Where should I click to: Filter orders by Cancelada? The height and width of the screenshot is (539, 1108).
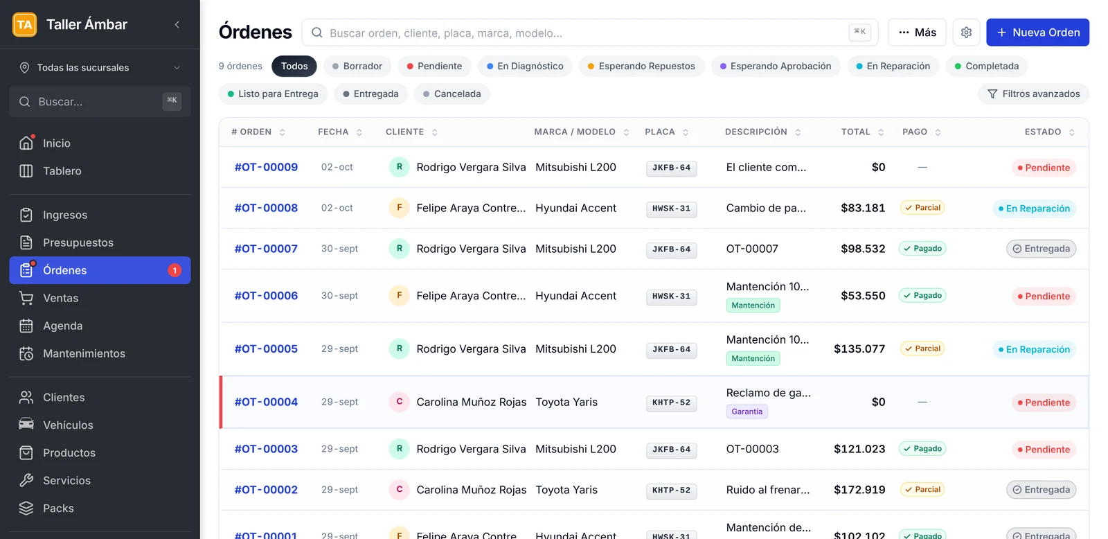point(452,94)
